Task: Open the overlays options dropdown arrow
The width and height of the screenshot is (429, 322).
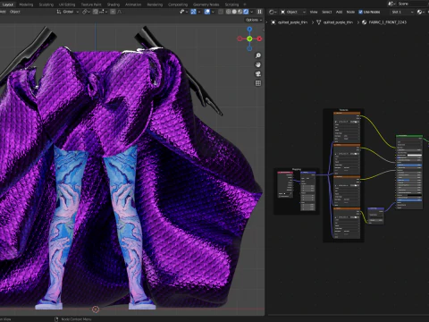Action: (x=213, y=12)
